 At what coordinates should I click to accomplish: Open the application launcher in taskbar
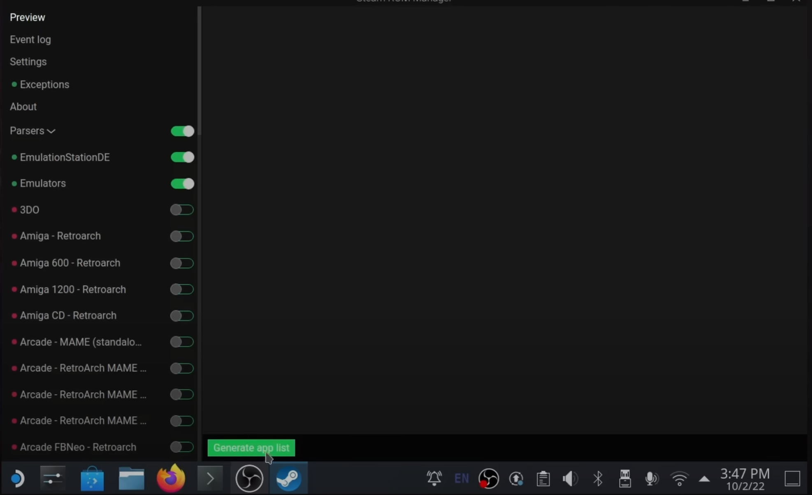tap(17, 478)
